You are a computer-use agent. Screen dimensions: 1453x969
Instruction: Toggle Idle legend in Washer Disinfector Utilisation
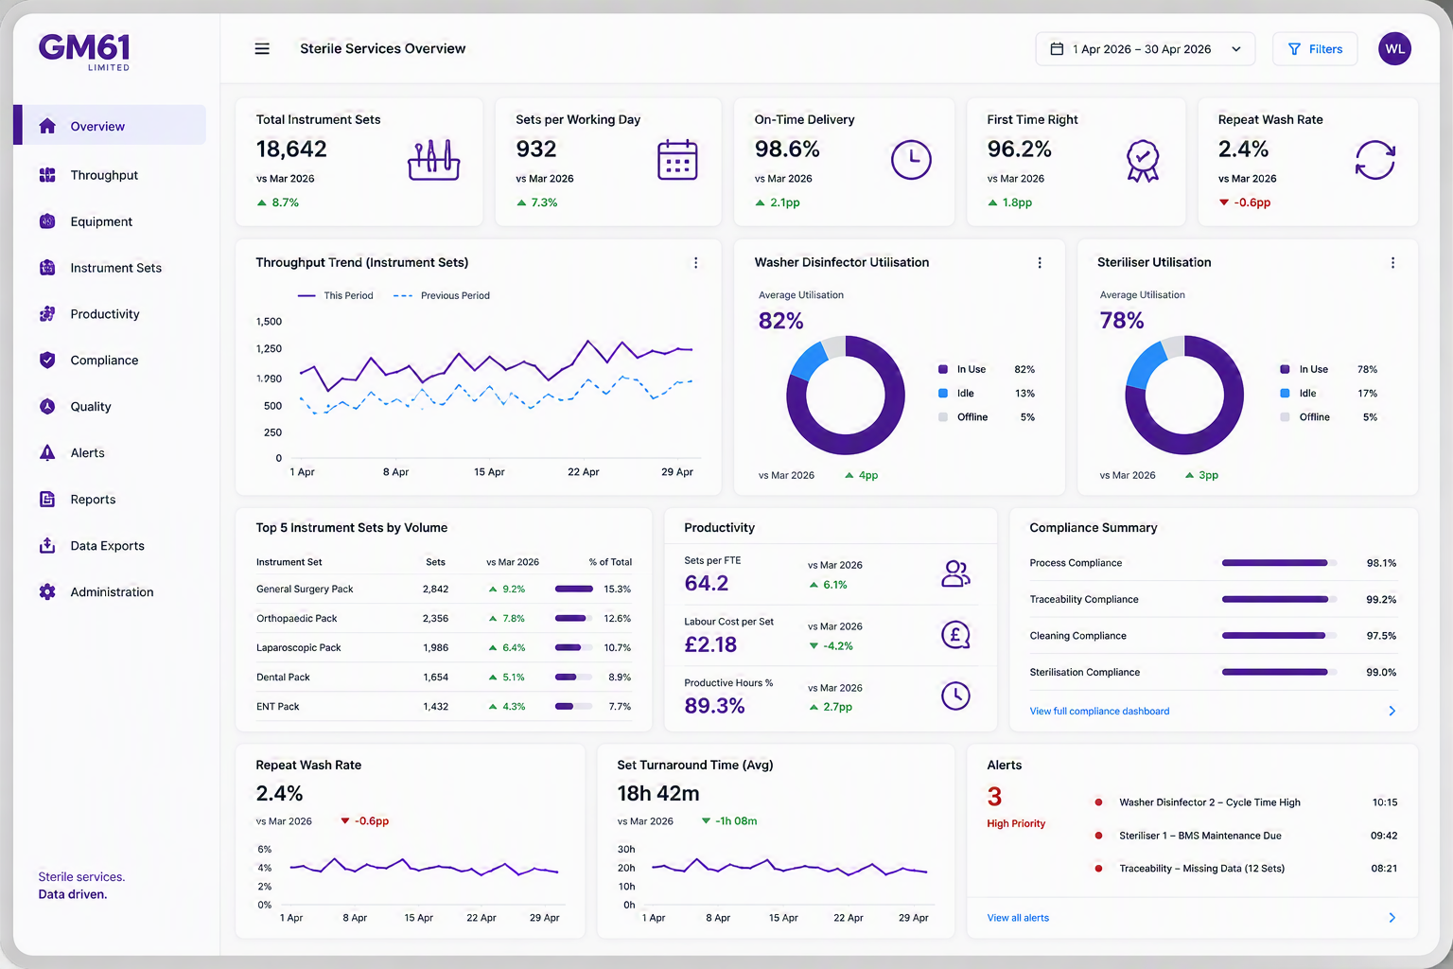tap(986, 393)
